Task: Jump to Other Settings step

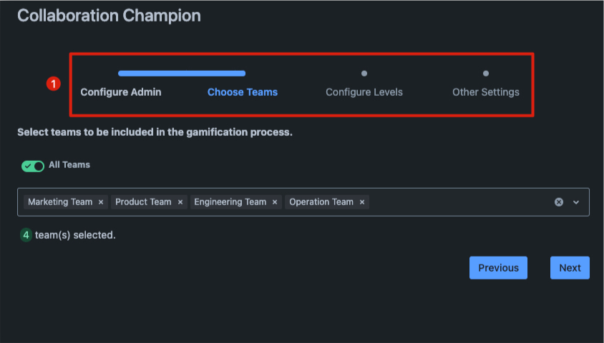Action: 486,92
